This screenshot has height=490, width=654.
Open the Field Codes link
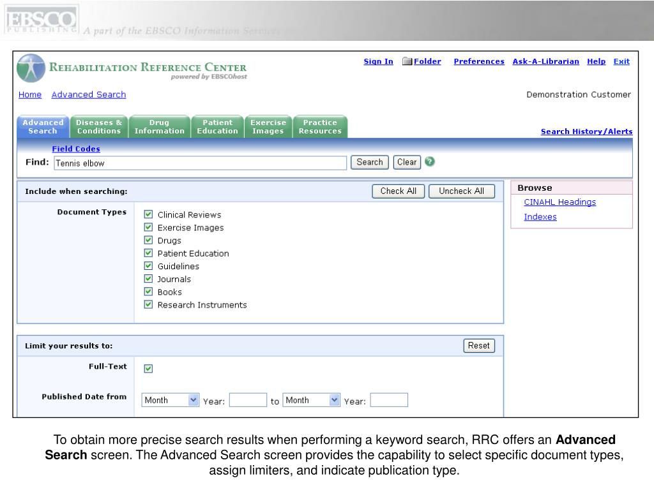(76, 149)
